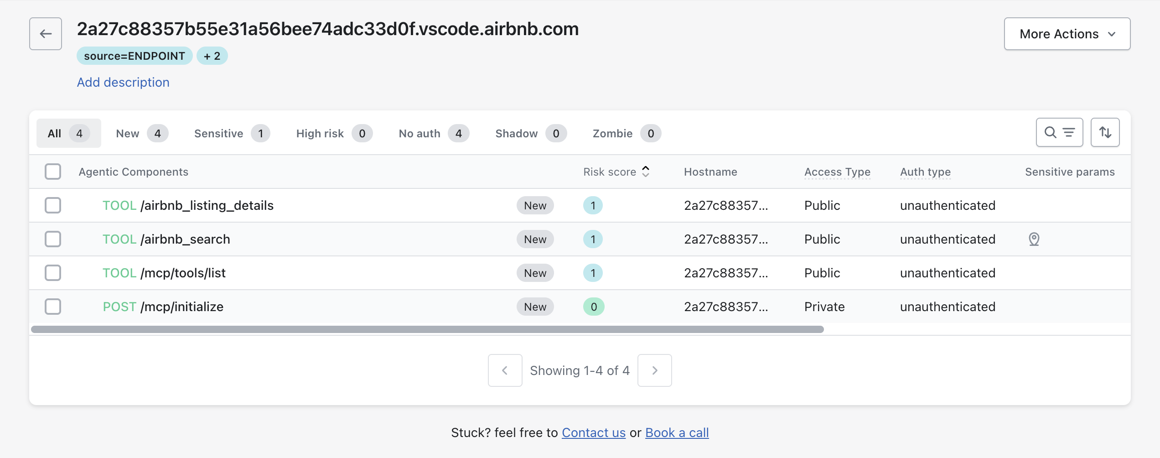Open the More Actions dropdown

click(x=1067, y=34)
